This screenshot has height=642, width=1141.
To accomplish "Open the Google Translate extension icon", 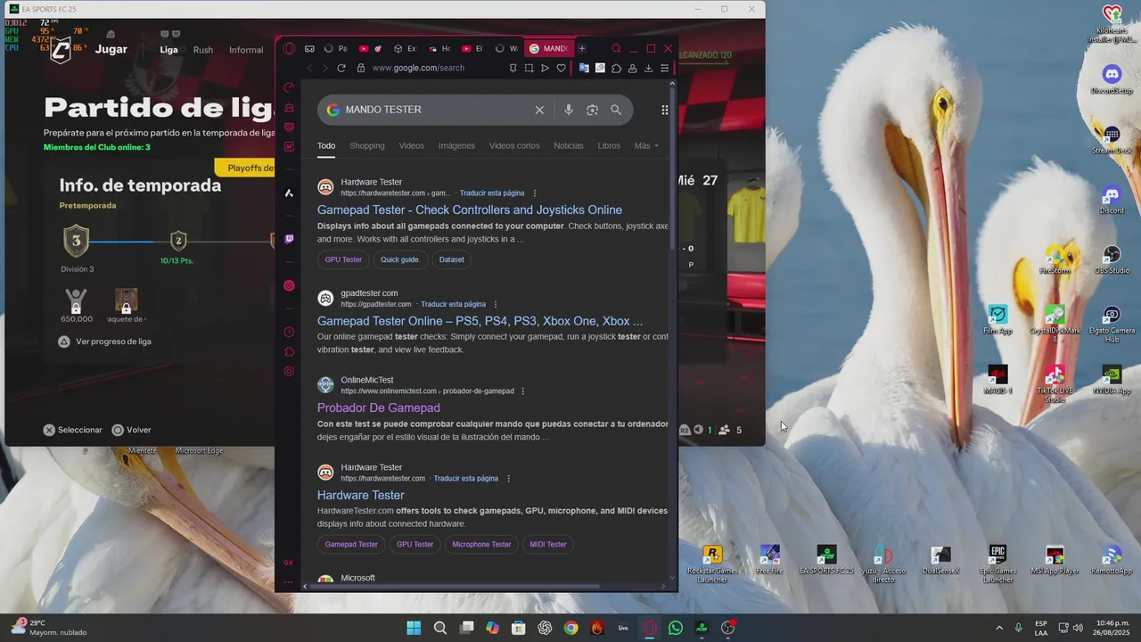I will [584, 68].
